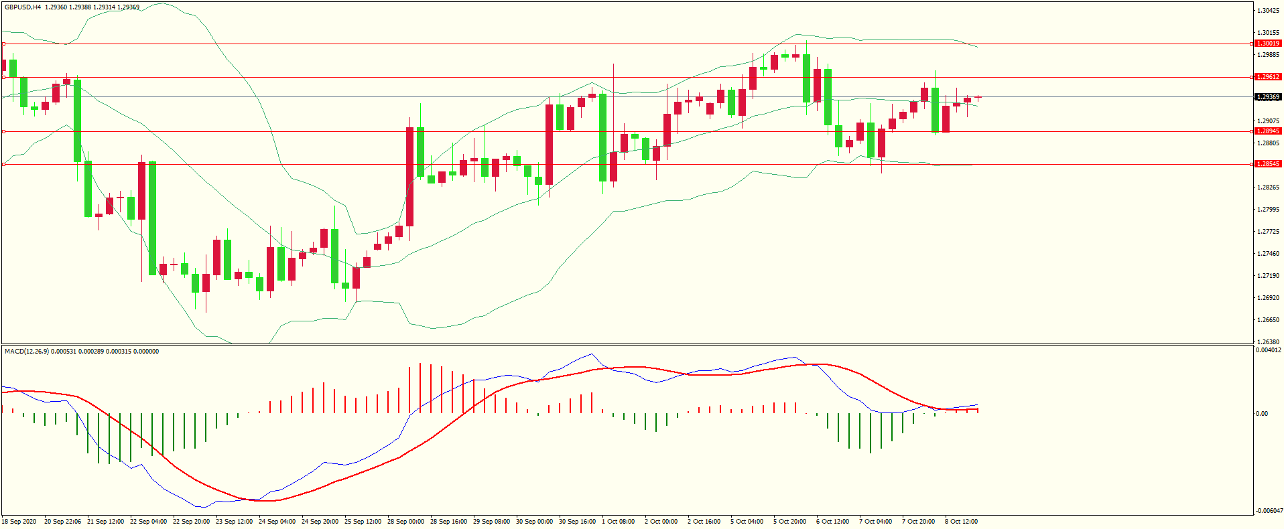Click the 30 Sep 00:00 time label
The height and width of the screenshot is (529, 1284).
[x=535, y=522]
